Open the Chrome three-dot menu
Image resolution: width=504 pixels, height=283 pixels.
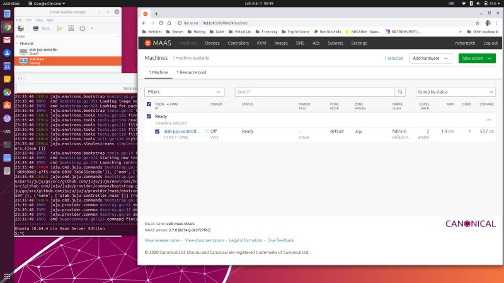(496, 23)
